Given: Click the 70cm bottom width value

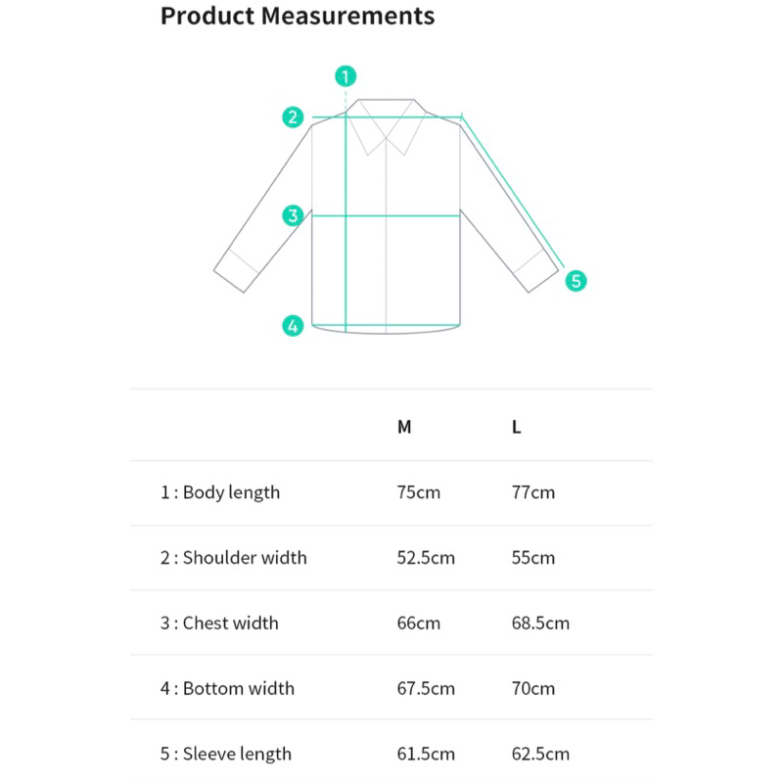Looking at the screenshot, I should tap(533, 688).
